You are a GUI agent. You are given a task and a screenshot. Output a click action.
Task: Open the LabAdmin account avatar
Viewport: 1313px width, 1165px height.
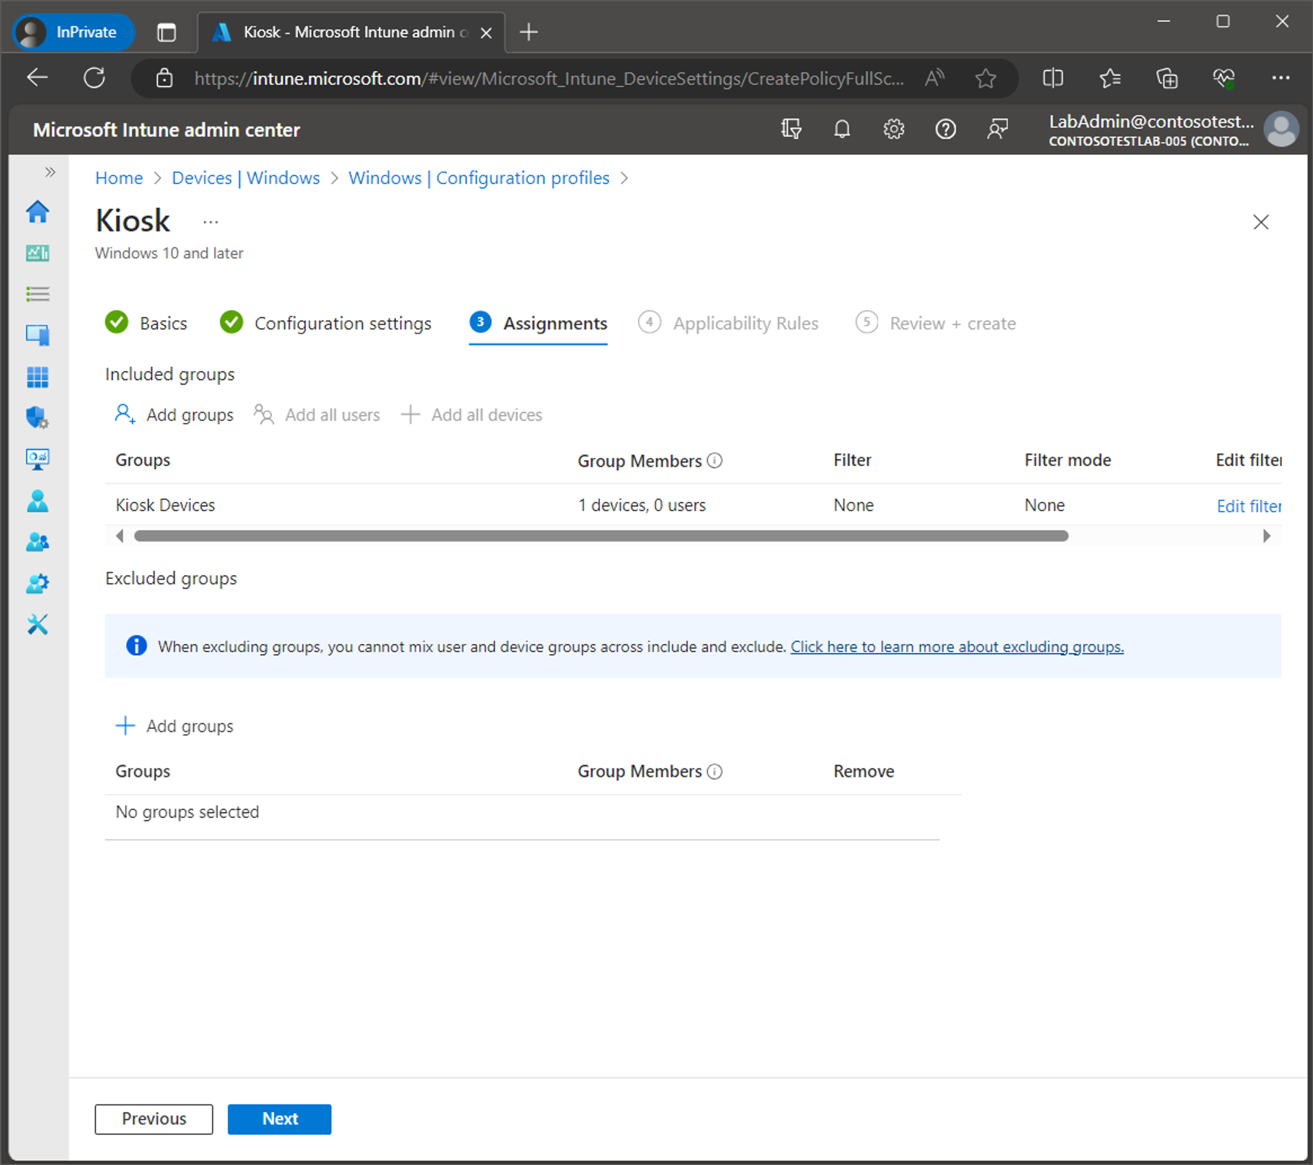(x=1281, y=129)
